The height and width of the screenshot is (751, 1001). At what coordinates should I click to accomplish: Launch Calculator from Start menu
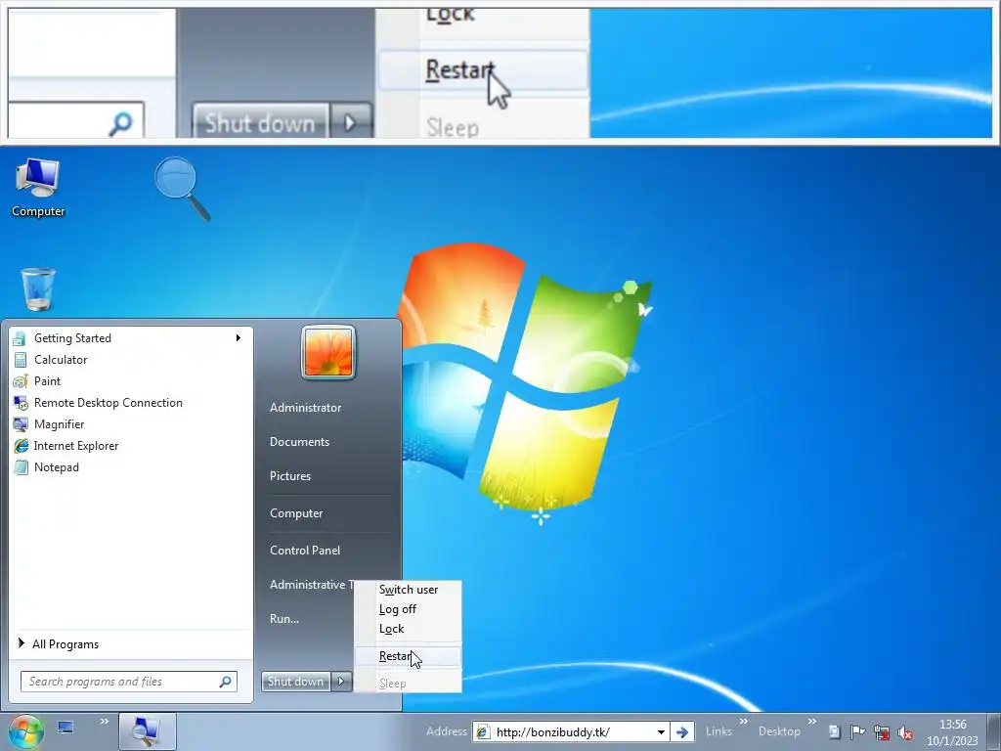point(131,360)
